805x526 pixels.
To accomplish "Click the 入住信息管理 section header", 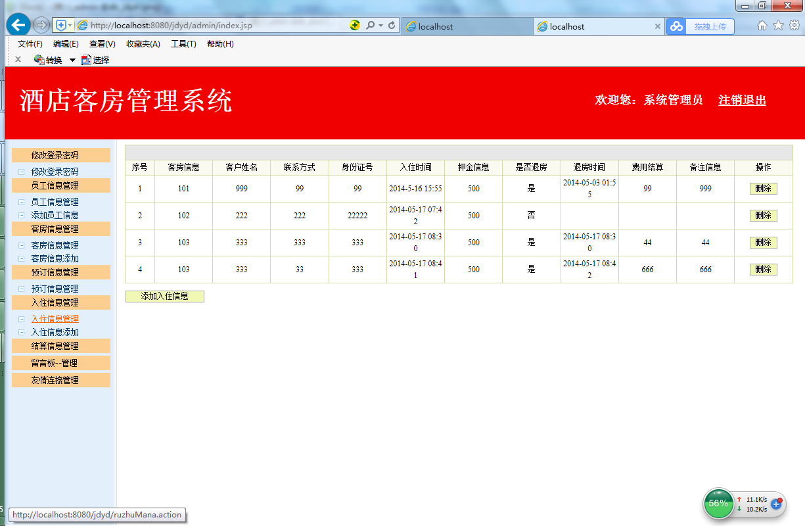I will coord(61,302).
